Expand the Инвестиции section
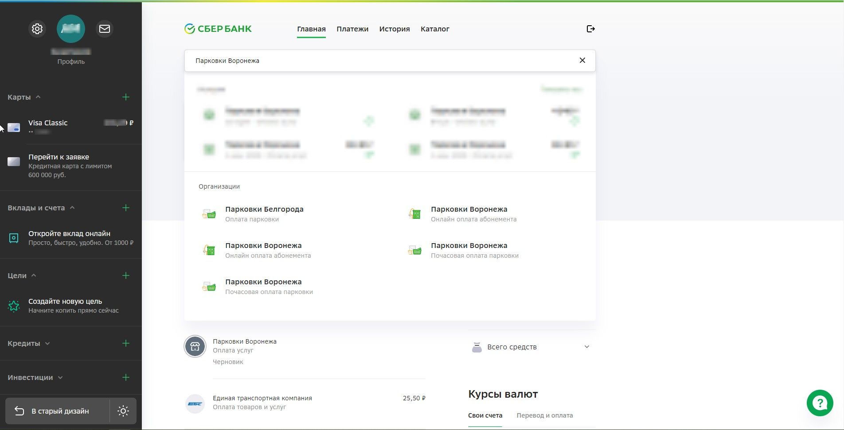The height and width of the screenshot is (430, 844). (60, 377)
